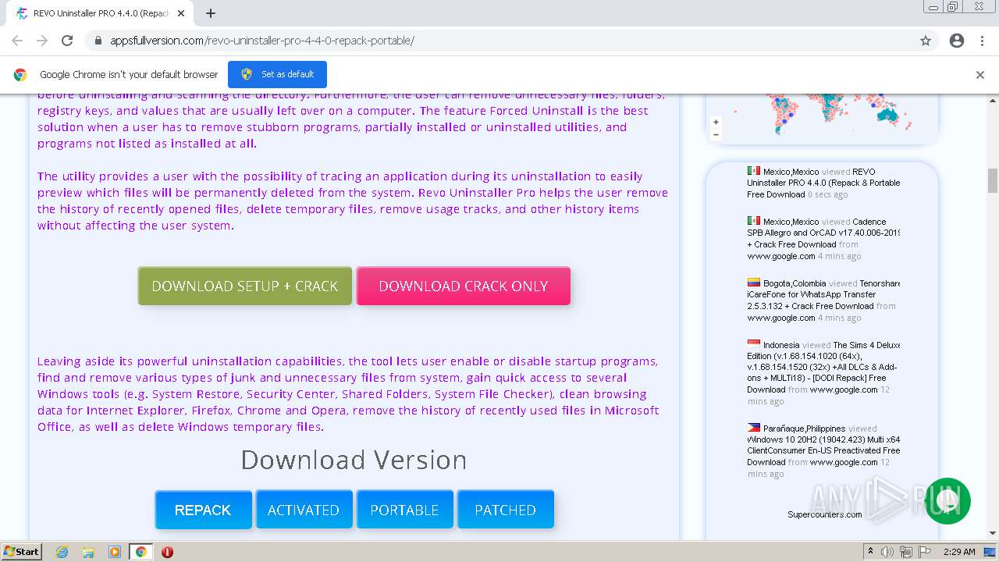Open Windows Explorer from taskbar
999x562 pixels.
[x=88, y=552]
